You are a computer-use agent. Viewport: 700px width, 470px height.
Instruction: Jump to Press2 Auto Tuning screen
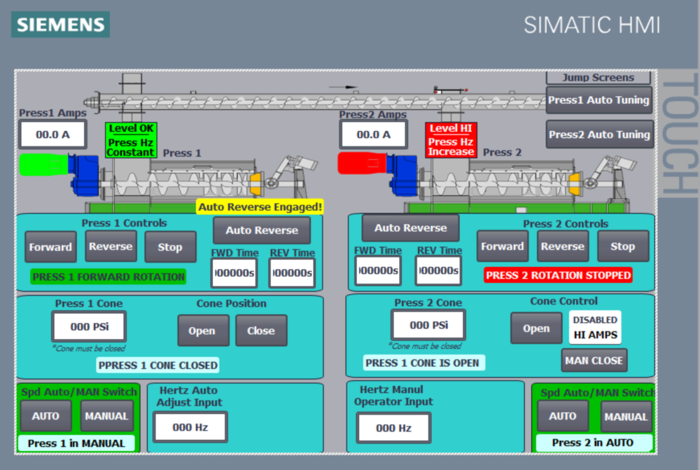pos(599,134)
